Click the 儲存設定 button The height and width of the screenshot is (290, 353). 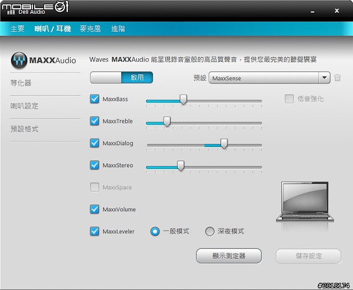[309, 256]
